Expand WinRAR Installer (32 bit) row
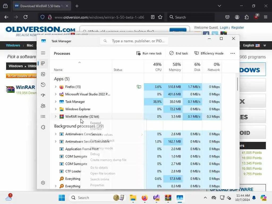Screen dimensions: 272x204 click(56, 117)
